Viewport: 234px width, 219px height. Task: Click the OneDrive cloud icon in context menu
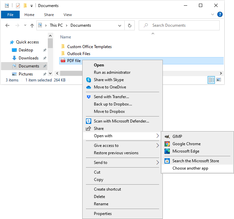(89, 87)
